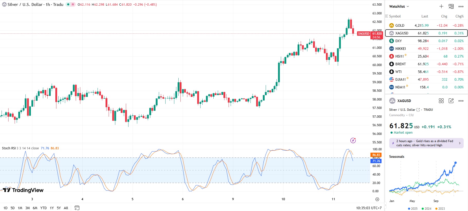Open the watchlist advanced view icon
Image resolution: width=468 pixels, height=211 pixels.
pyautogui.click(x=451, y=6)
